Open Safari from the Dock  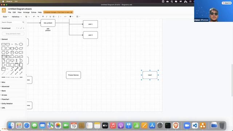click(27, 126)
